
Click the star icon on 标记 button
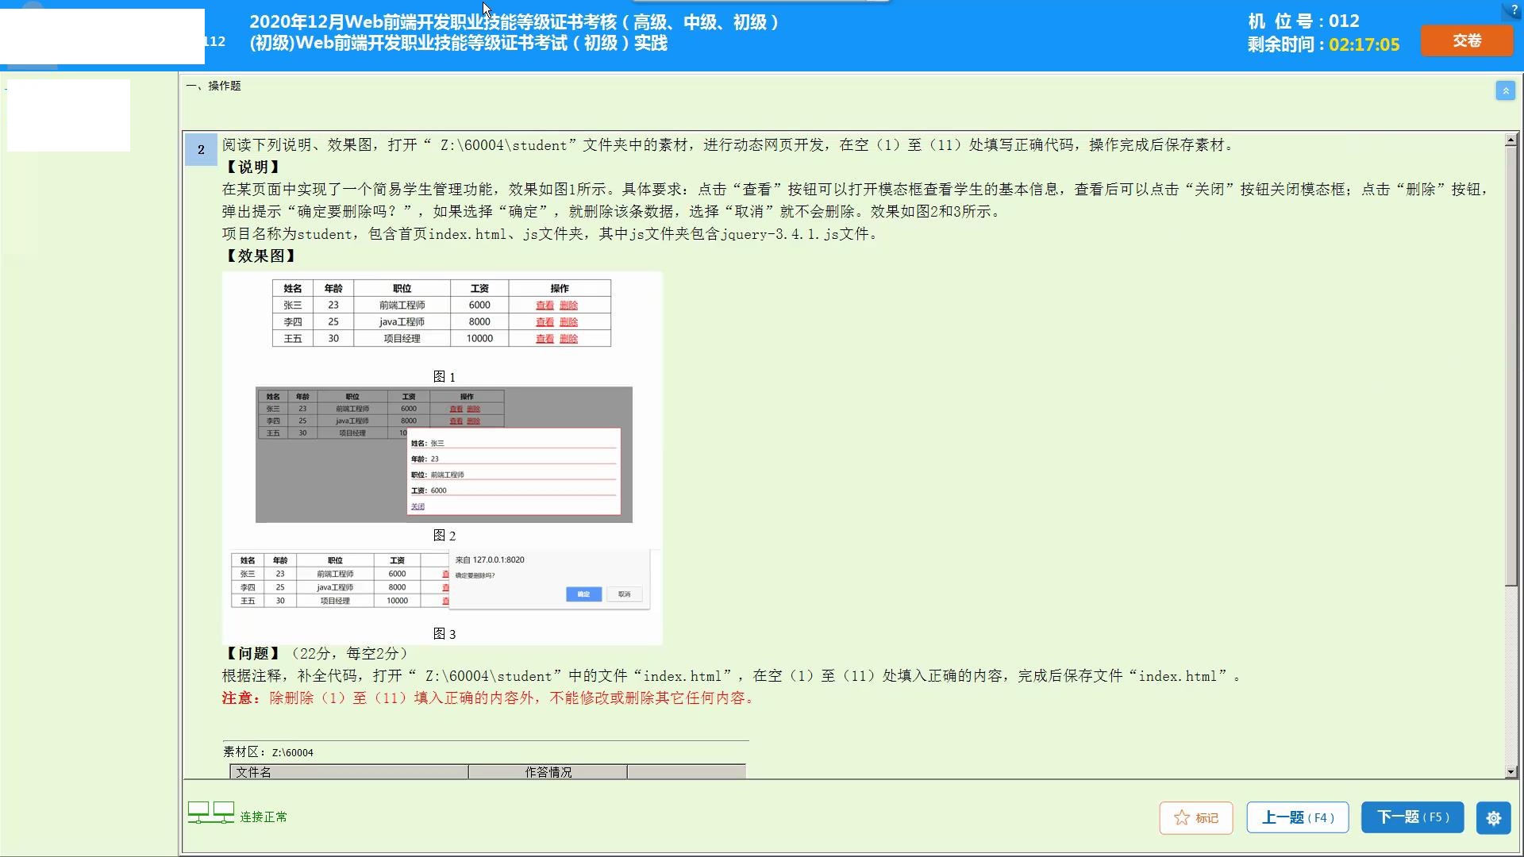click(1182, 818)
